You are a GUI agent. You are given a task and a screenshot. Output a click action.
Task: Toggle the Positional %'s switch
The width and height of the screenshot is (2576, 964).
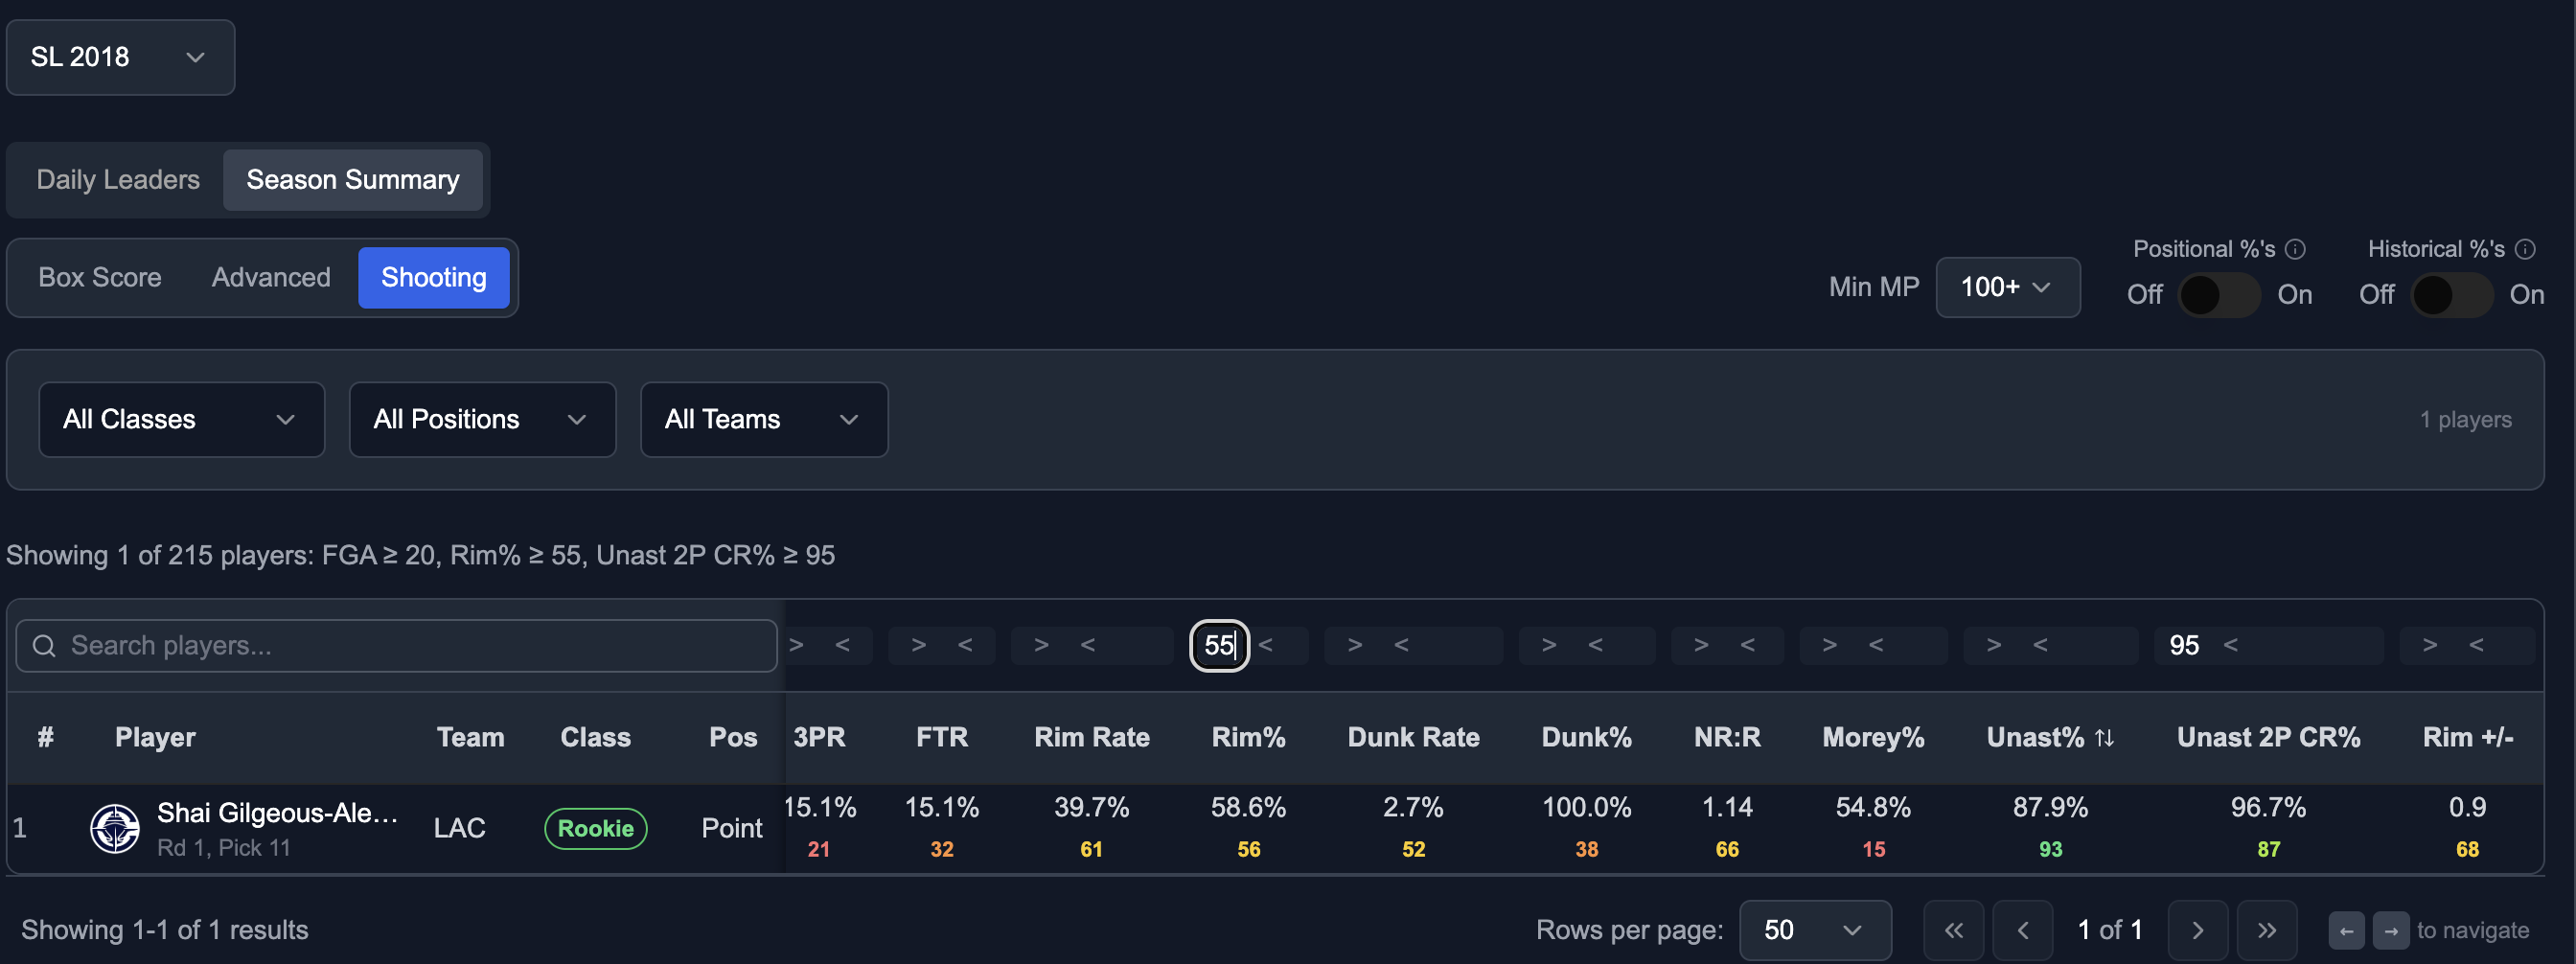(2219, 295)
